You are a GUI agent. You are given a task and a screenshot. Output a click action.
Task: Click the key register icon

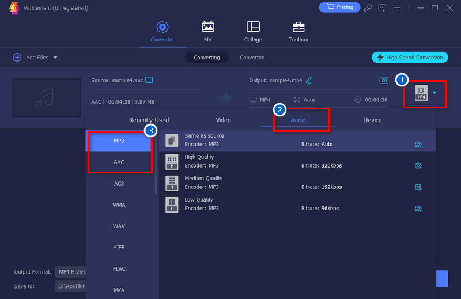tap(368, 7)
